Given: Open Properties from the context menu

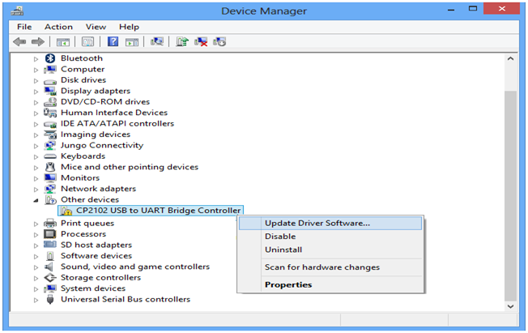Looking at the screenshot, I should click(287, 284).
